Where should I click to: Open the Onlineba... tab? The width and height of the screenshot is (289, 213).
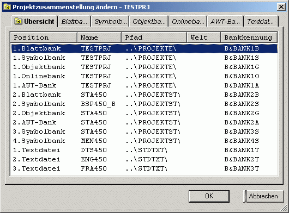(x=188, y=22)
